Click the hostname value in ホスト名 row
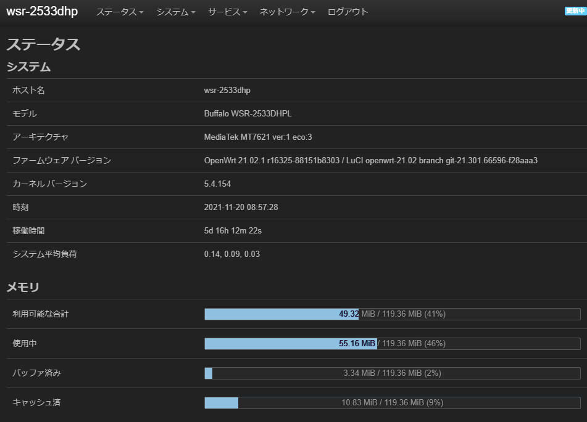Viewport: 587px width, 422px height. click(227, 91)
